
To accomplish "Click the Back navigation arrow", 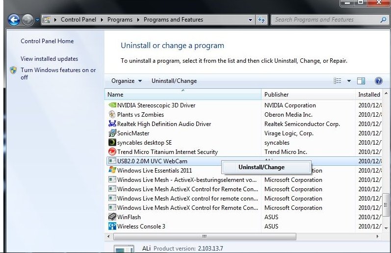I will click(14, 20).
